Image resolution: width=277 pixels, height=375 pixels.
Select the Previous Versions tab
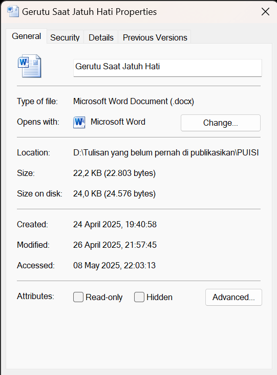155,37
